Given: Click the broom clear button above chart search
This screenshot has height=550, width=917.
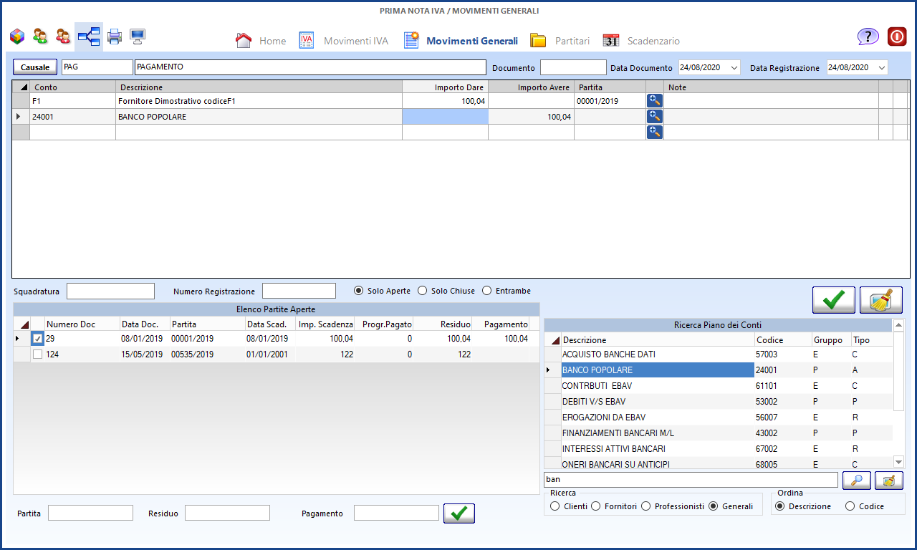Looking at the screenshot, I should 880,300.
